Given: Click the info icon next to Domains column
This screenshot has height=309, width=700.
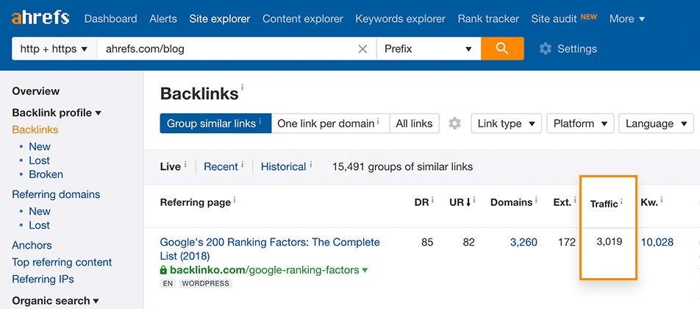Looking at the screenshot, I should pyautogui.click(x=536, y=199).
